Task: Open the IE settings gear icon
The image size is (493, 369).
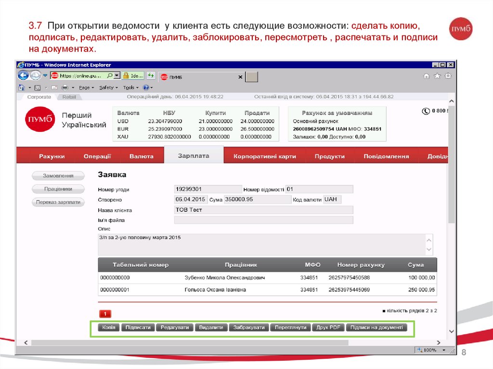Action: click(x=448, y=76)
